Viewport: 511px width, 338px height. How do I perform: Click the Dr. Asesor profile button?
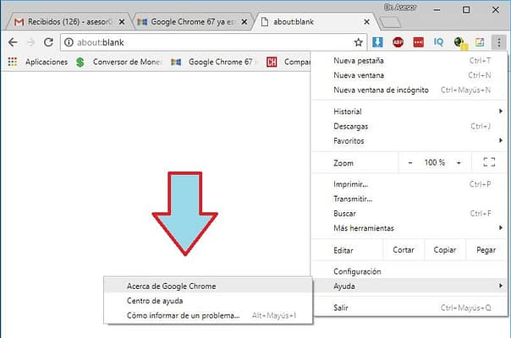pyautogui.click(x=400, y=7)
